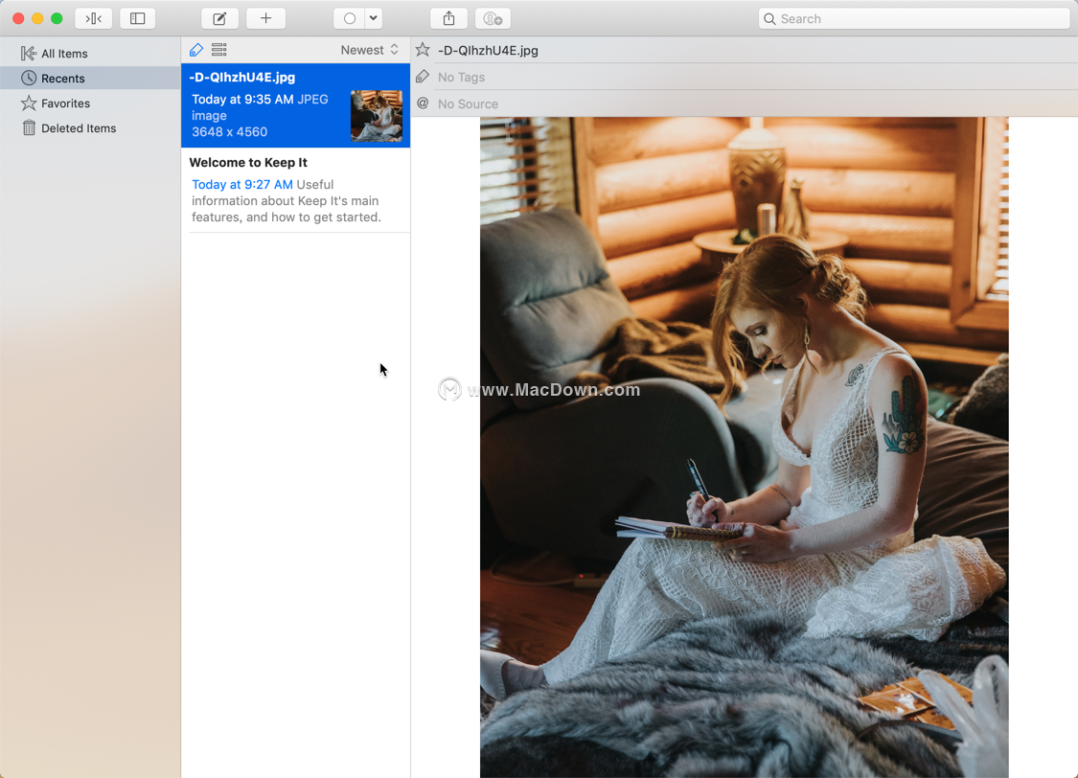Click the circle label button

349,18
